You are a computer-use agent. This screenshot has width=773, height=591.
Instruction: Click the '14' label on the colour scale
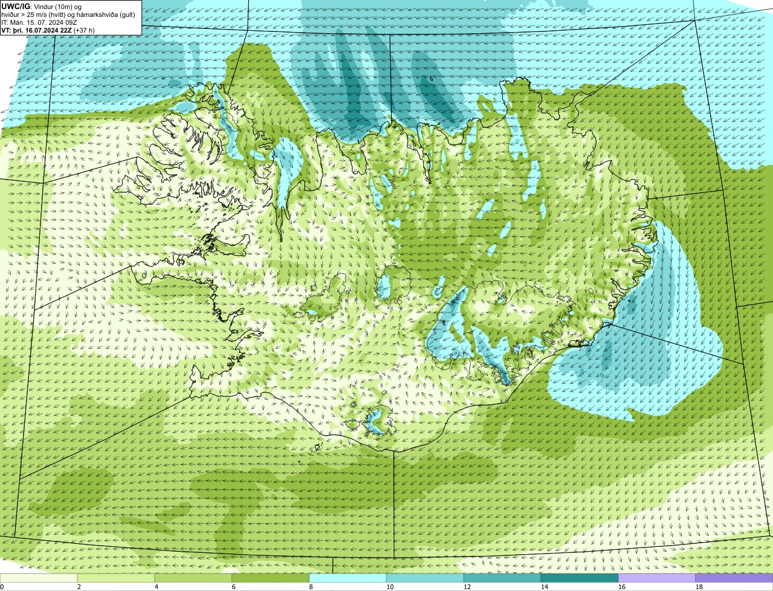click(545, 587)
